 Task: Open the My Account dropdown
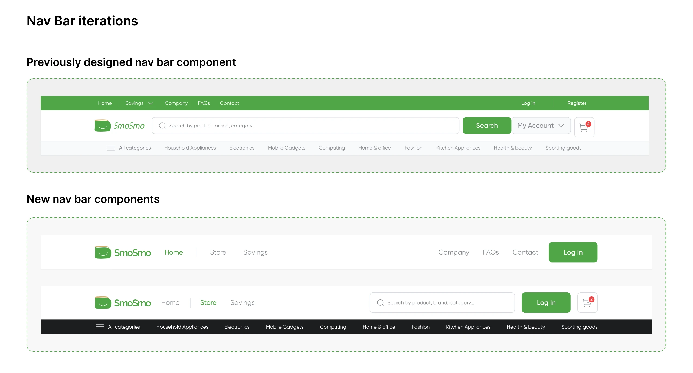(x=541, y=126)
